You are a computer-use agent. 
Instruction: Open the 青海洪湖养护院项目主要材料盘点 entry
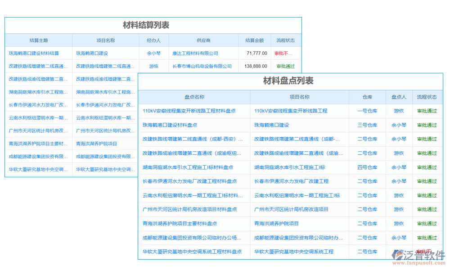pyautogui.click(x=180, y=223)
